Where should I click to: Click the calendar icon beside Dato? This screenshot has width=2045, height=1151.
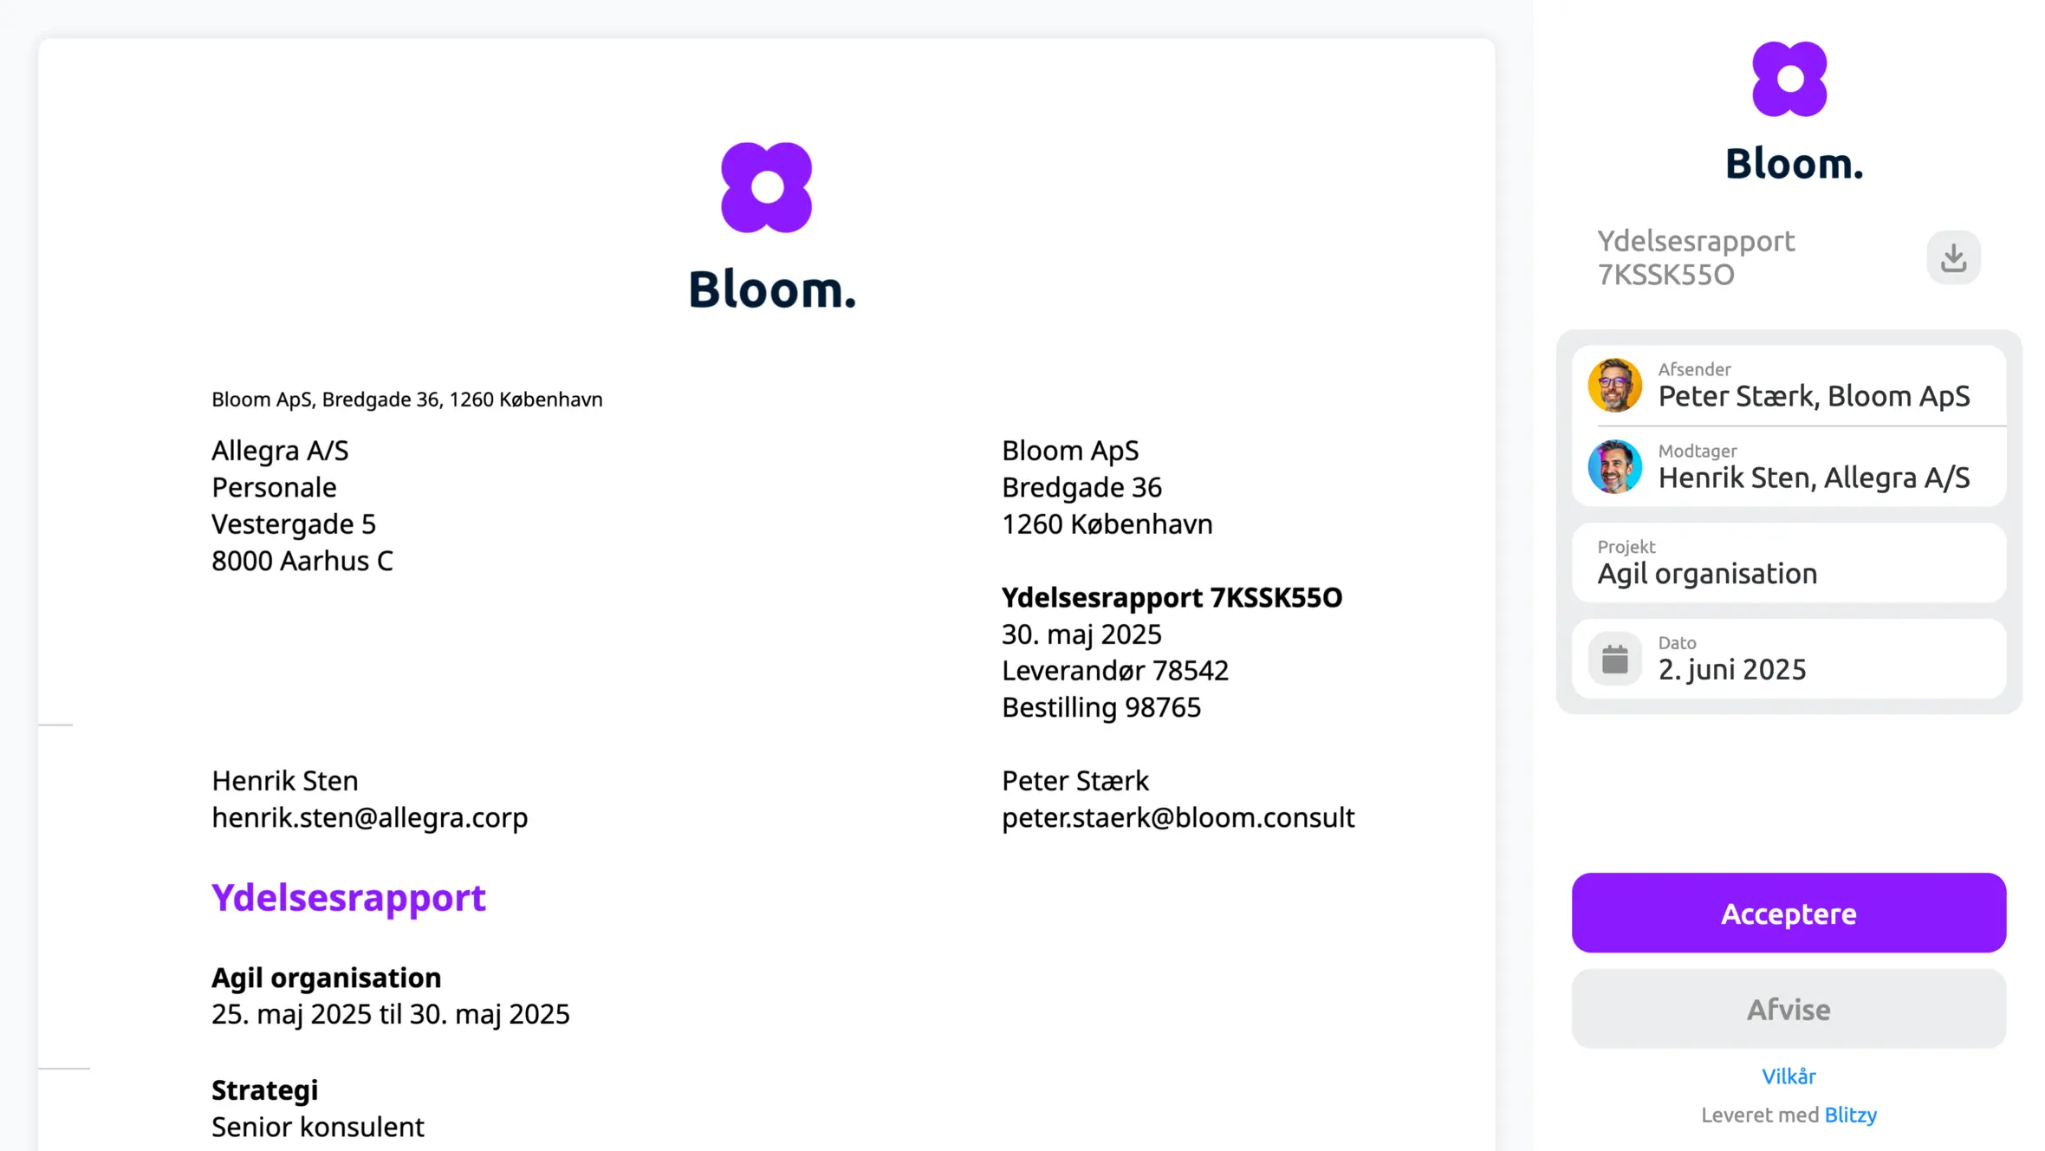(1614, 660)
